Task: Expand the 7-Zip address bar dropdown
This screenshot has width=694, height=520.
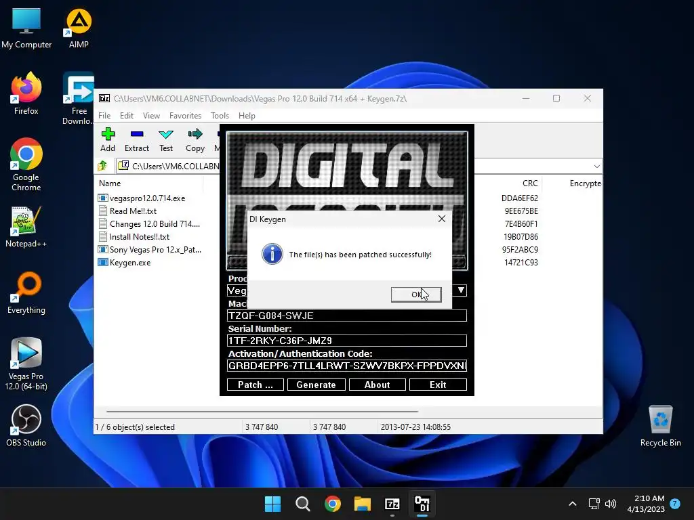Action: [x=596, y=167]
